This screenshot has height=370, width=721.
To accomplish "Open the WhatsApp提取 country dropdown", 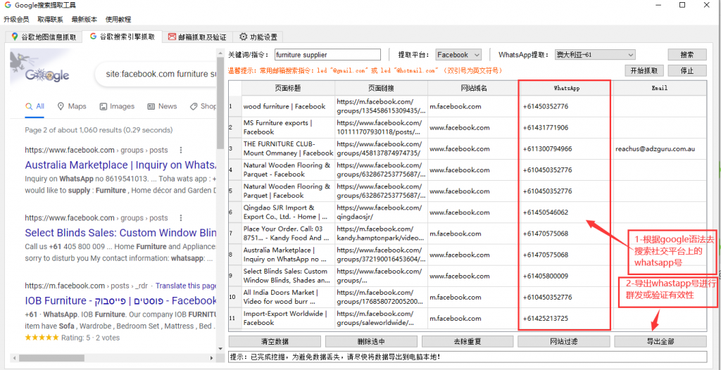I will (x=594, y=55).
